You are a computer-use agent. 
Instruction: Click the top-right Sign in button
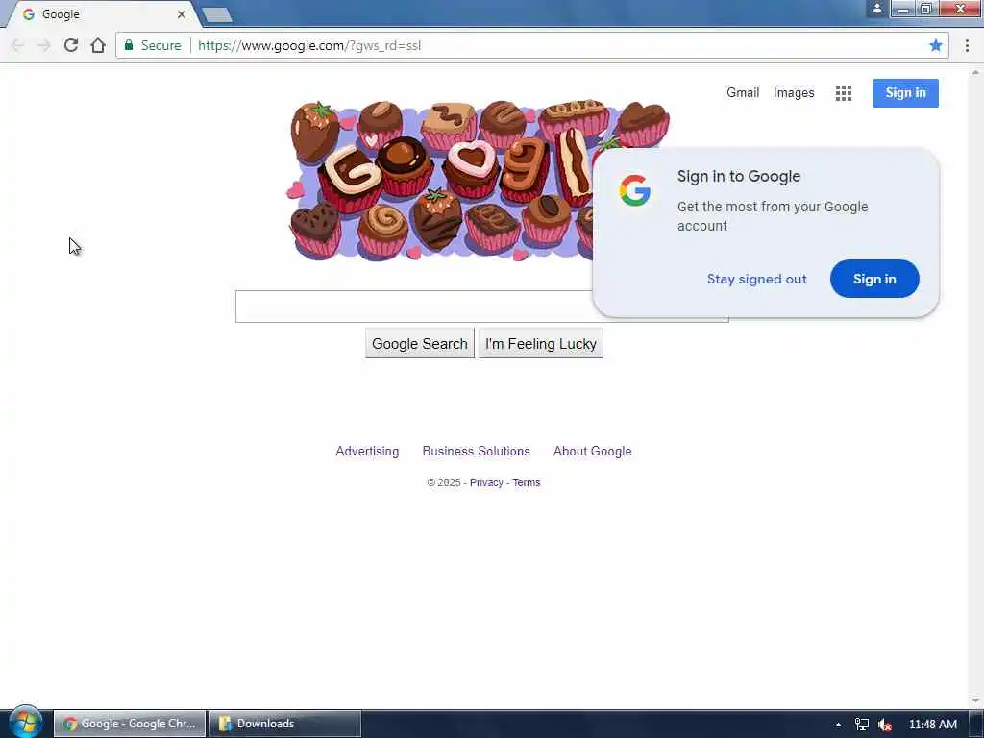click(x=905, y=93)
